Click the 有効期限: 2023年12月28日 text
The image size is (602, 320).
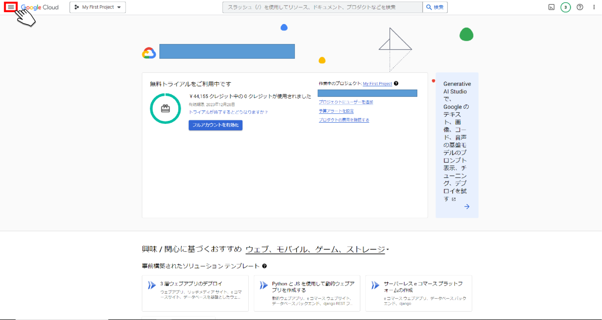coord(212,104)
